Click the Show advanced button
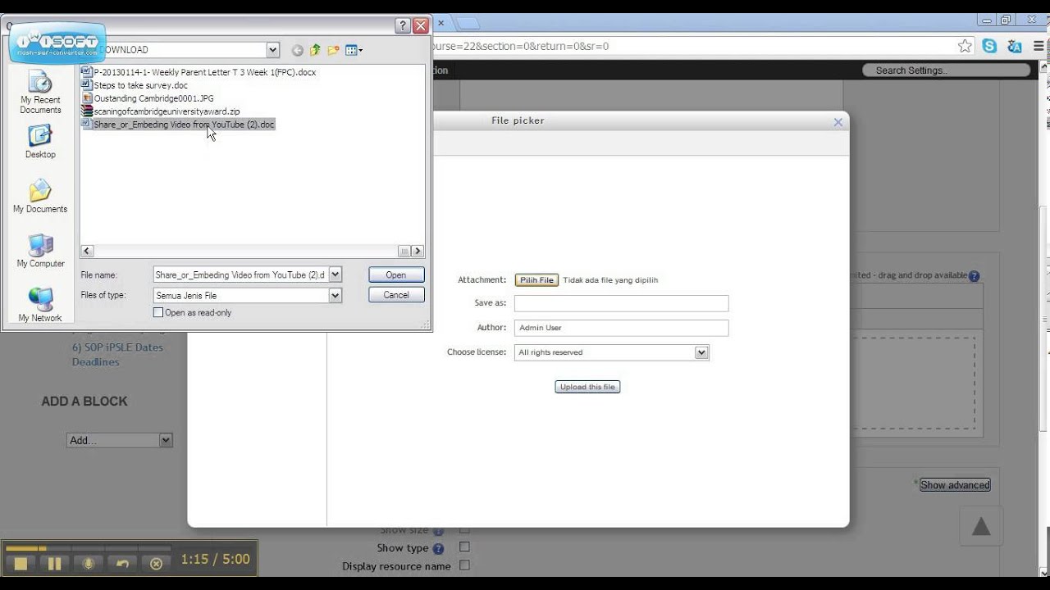 (955, 485)
